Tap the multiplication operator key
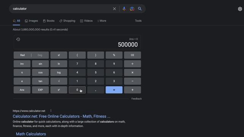Screen dimensions: 244x137 (x=132, y=73)
